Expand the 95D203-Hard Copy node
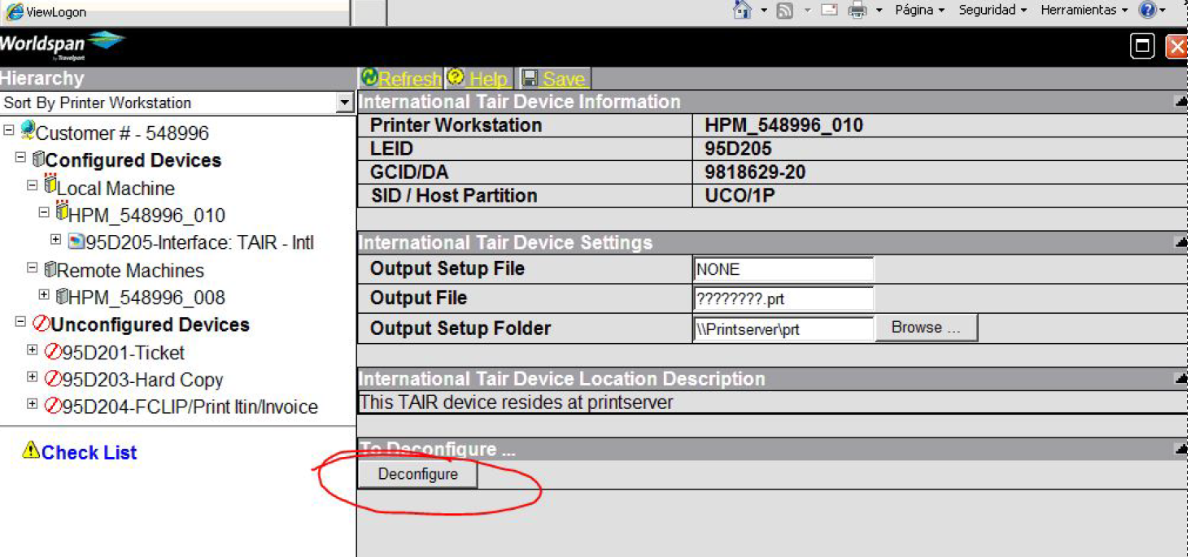Viewport: 1191px width, 557px height. pyautogui.click(x=33, y=377)
